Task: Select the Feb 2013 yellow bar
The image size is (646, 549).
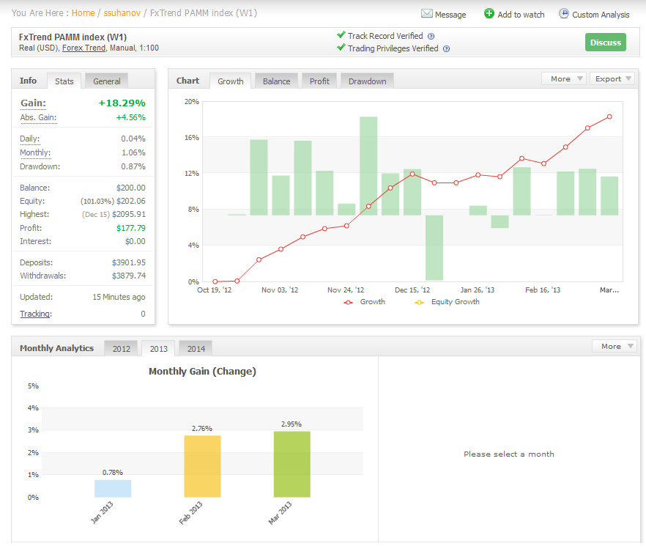Action: [x=202, y=466]
